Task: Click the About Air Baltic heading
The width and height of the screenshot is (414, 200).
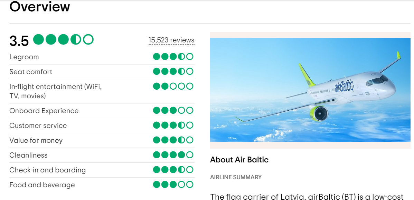Action: pos(239,159)
